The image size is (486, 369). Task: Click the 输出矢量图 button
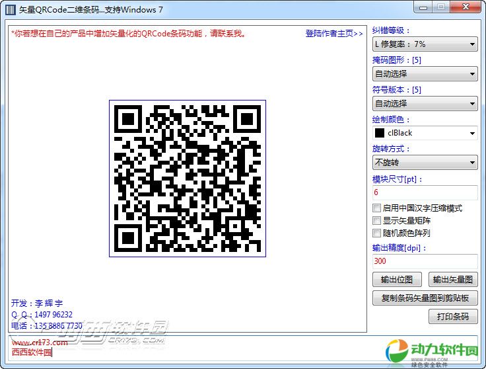click(x=452, y=280)
